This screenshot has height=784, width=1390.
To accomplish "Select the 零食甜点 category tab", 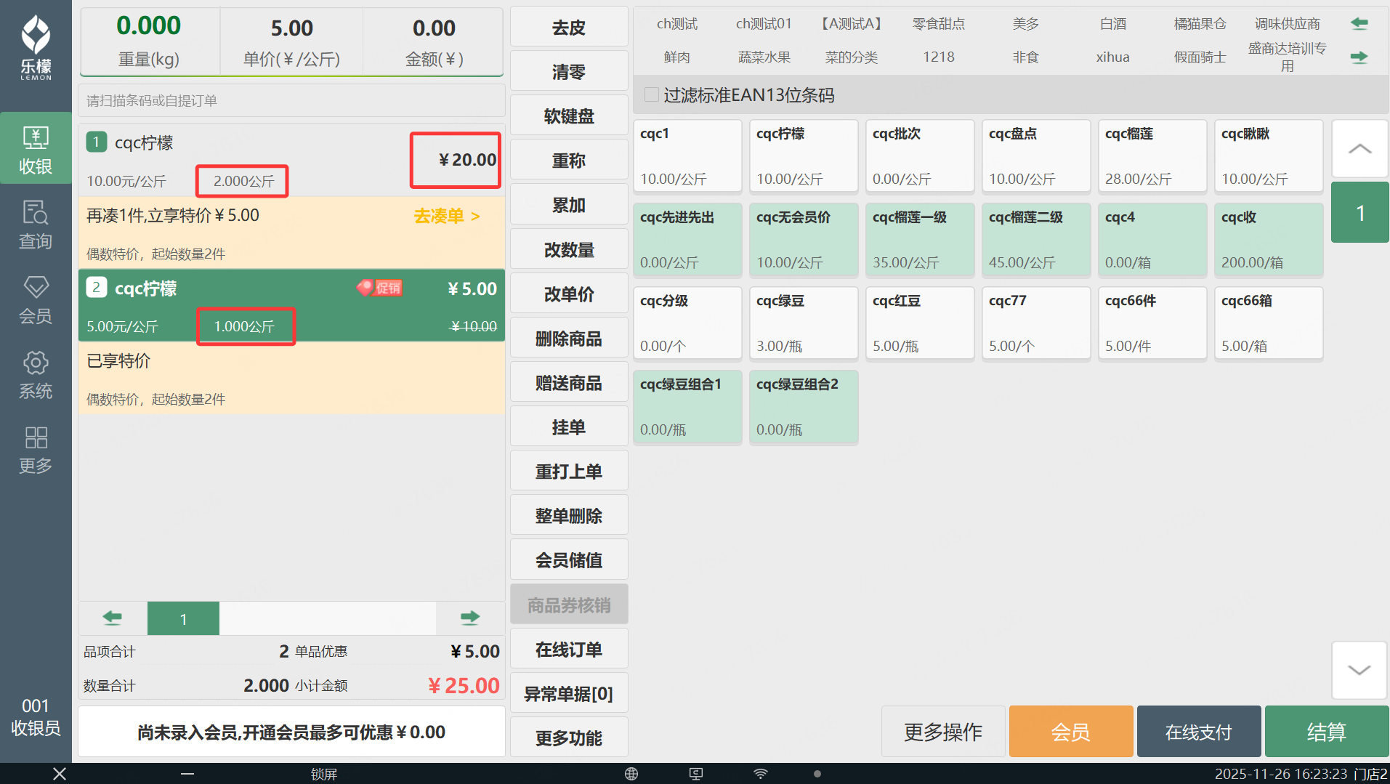I will [x=939, y=24].
